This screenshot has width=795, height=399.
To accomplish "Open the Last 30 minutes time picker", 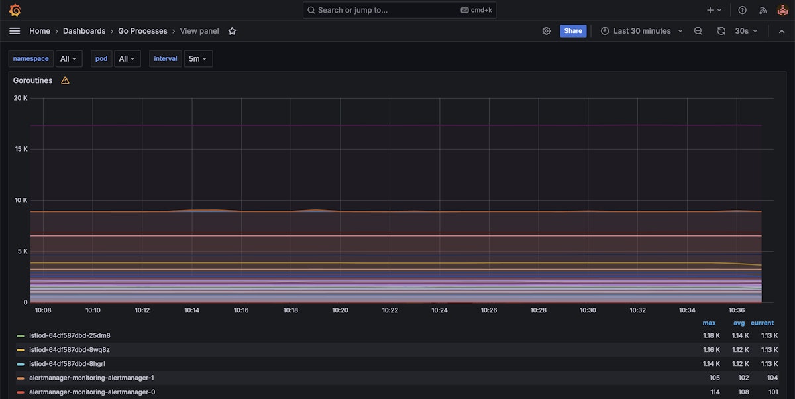I will [641, 31].
